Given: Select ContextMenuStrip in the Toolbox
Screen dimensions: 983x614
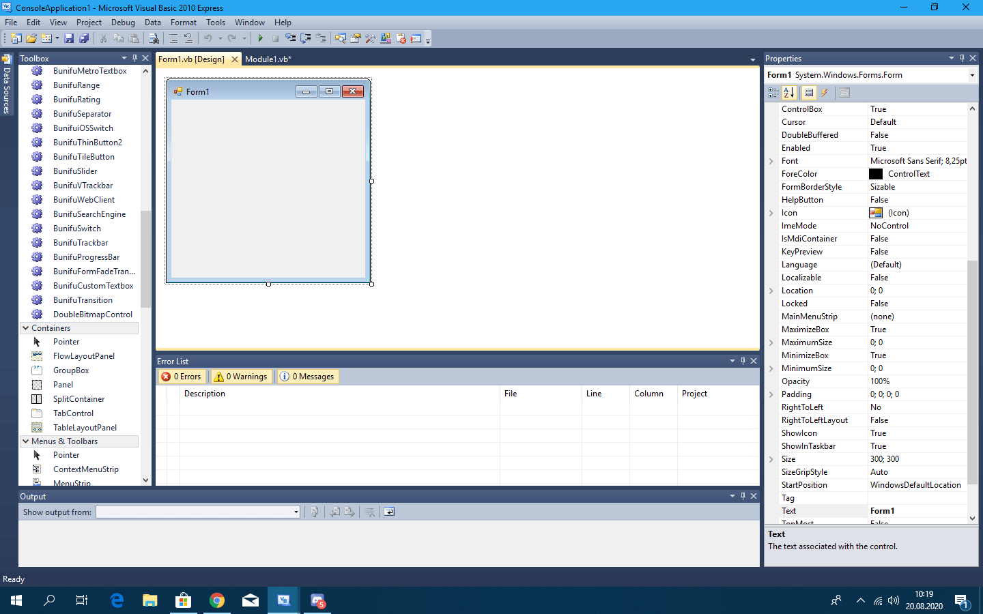Looking at the screenshot, I should 85,469.
